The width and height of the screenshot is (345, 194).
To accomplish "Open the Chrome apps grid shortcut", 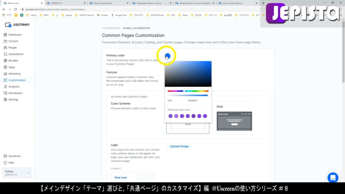I will 4,15.
